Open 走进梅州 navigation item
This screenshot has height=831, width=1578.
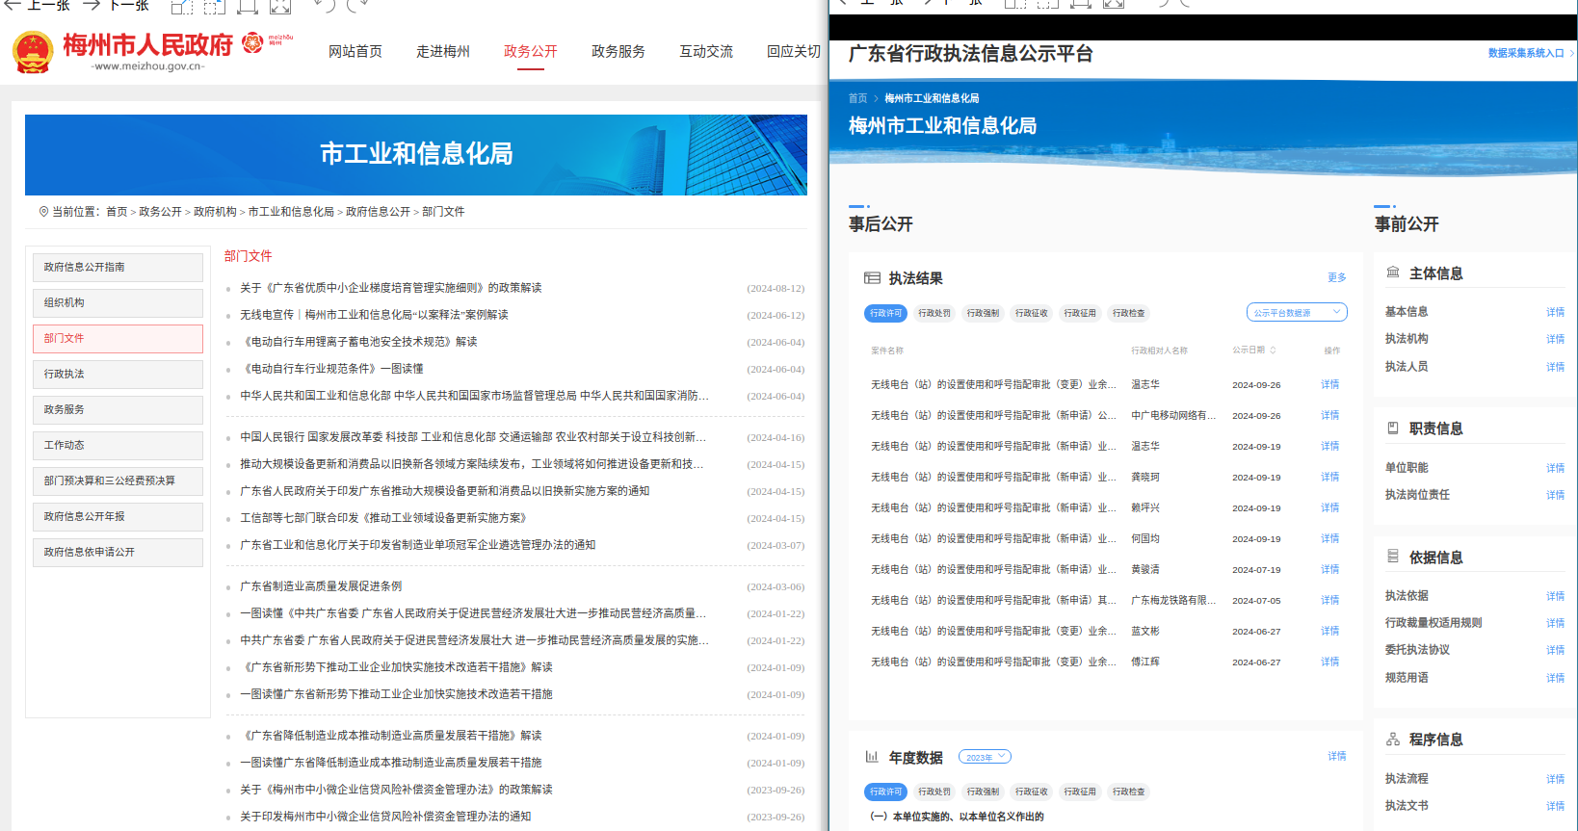(443, 51)
